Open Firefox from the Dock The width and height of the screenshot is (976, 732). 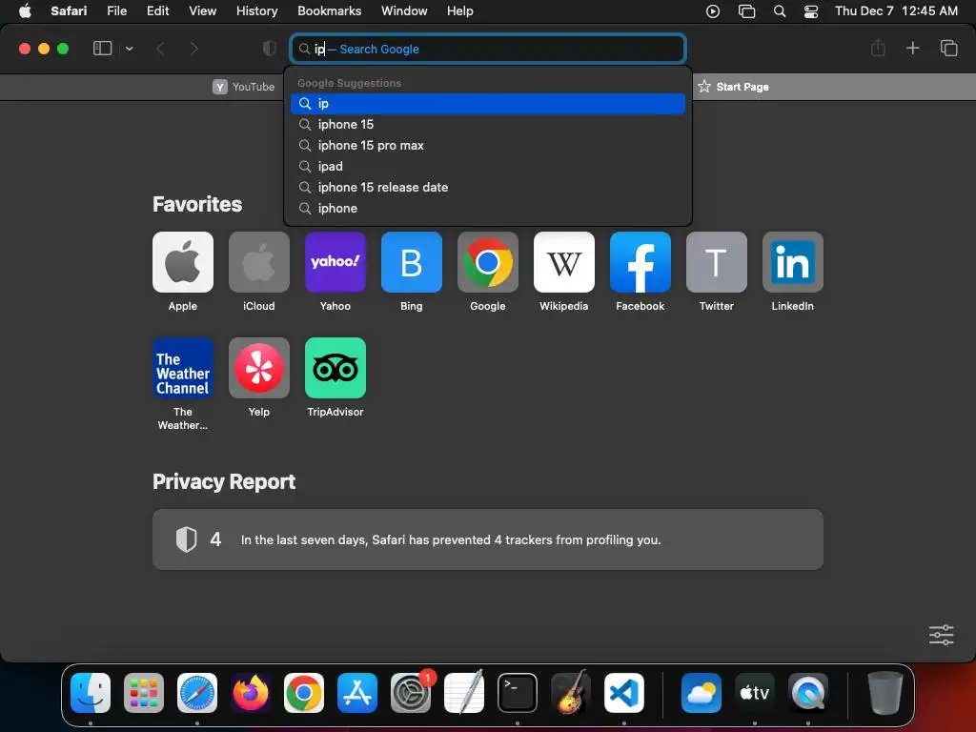point(251,693)
